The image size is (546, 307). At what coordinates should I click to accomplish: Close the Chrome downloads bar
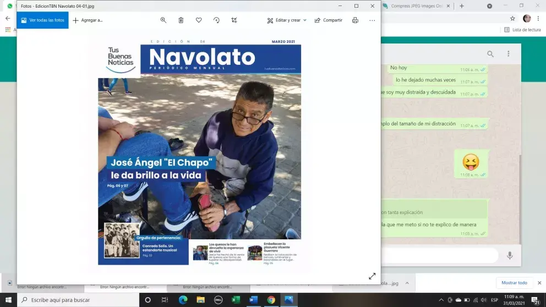(x=539, y=283)
